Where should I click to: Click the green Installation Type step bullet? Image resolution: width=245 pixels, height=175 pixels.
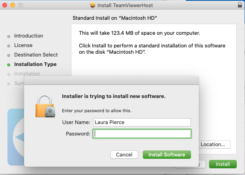click(x=9, y=65)
